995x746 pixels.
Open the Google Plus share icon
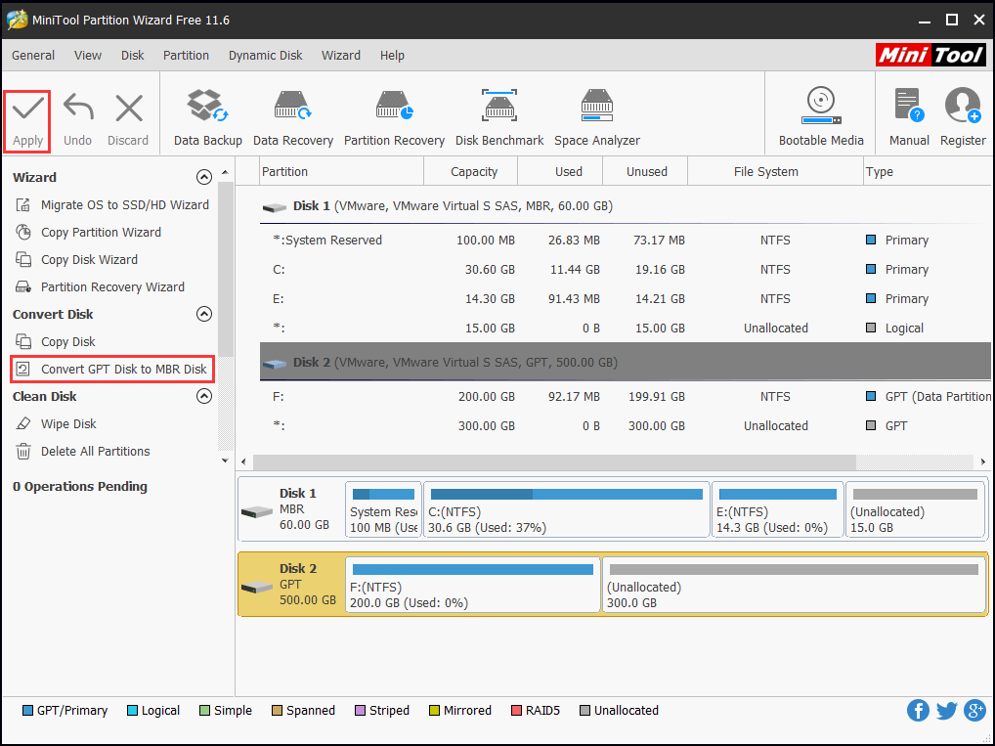(974, 711)
